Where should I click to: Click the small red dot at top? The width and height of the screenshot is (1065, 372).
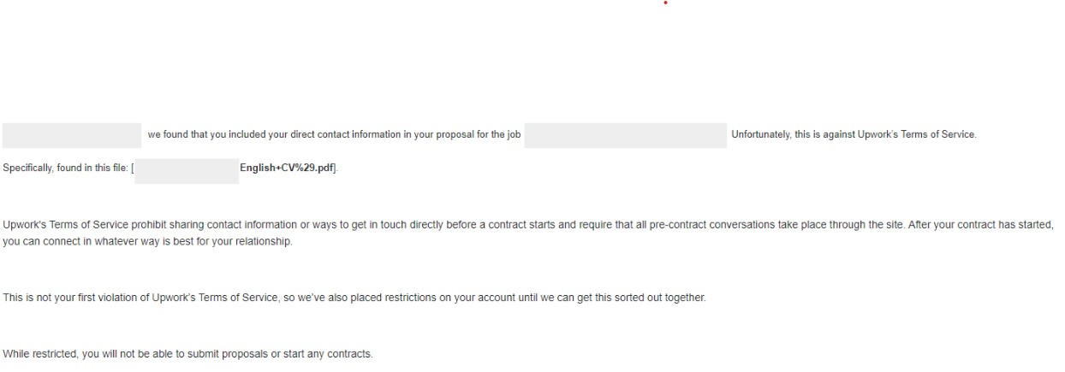click(665, 3)
